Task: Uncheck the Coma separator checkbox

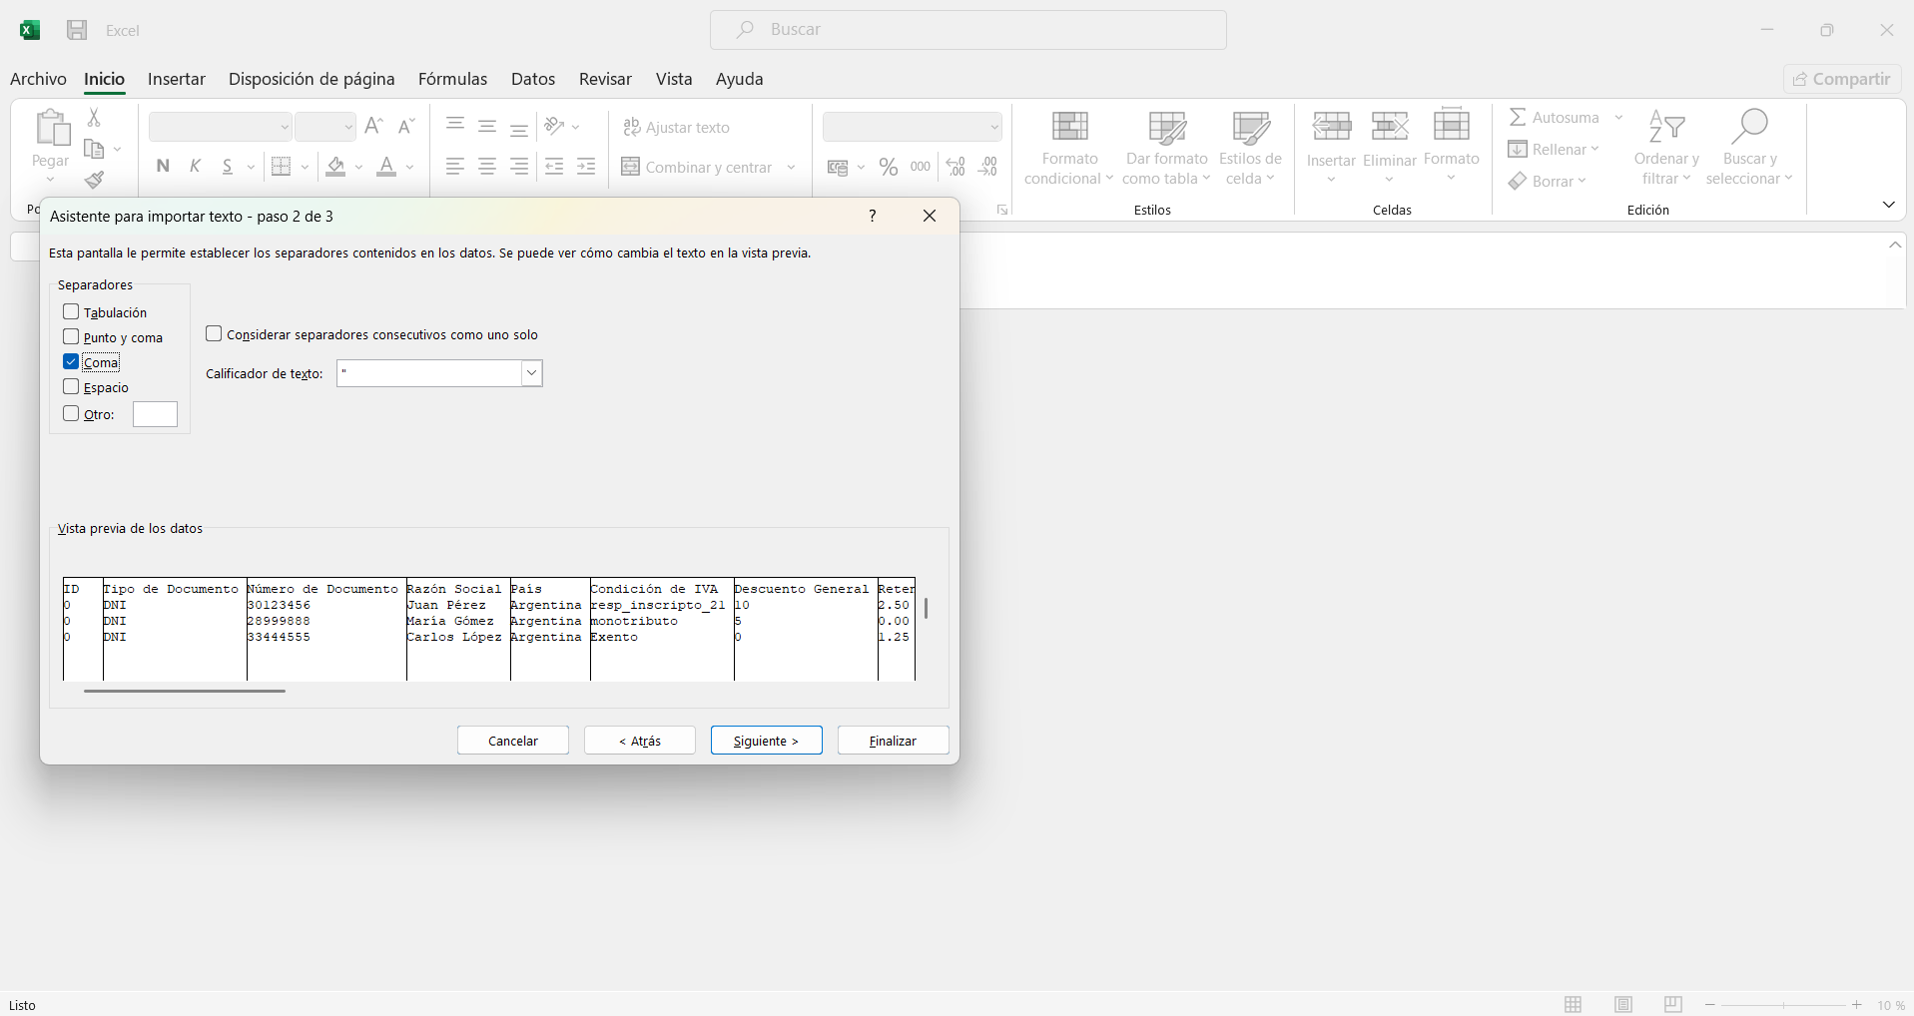Action: point(71,362)
